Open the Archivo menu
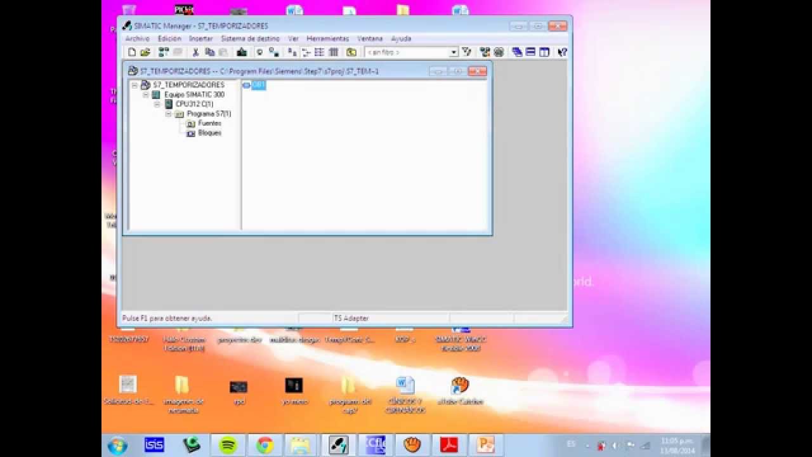The image size is (812, 457). (137, 39)
